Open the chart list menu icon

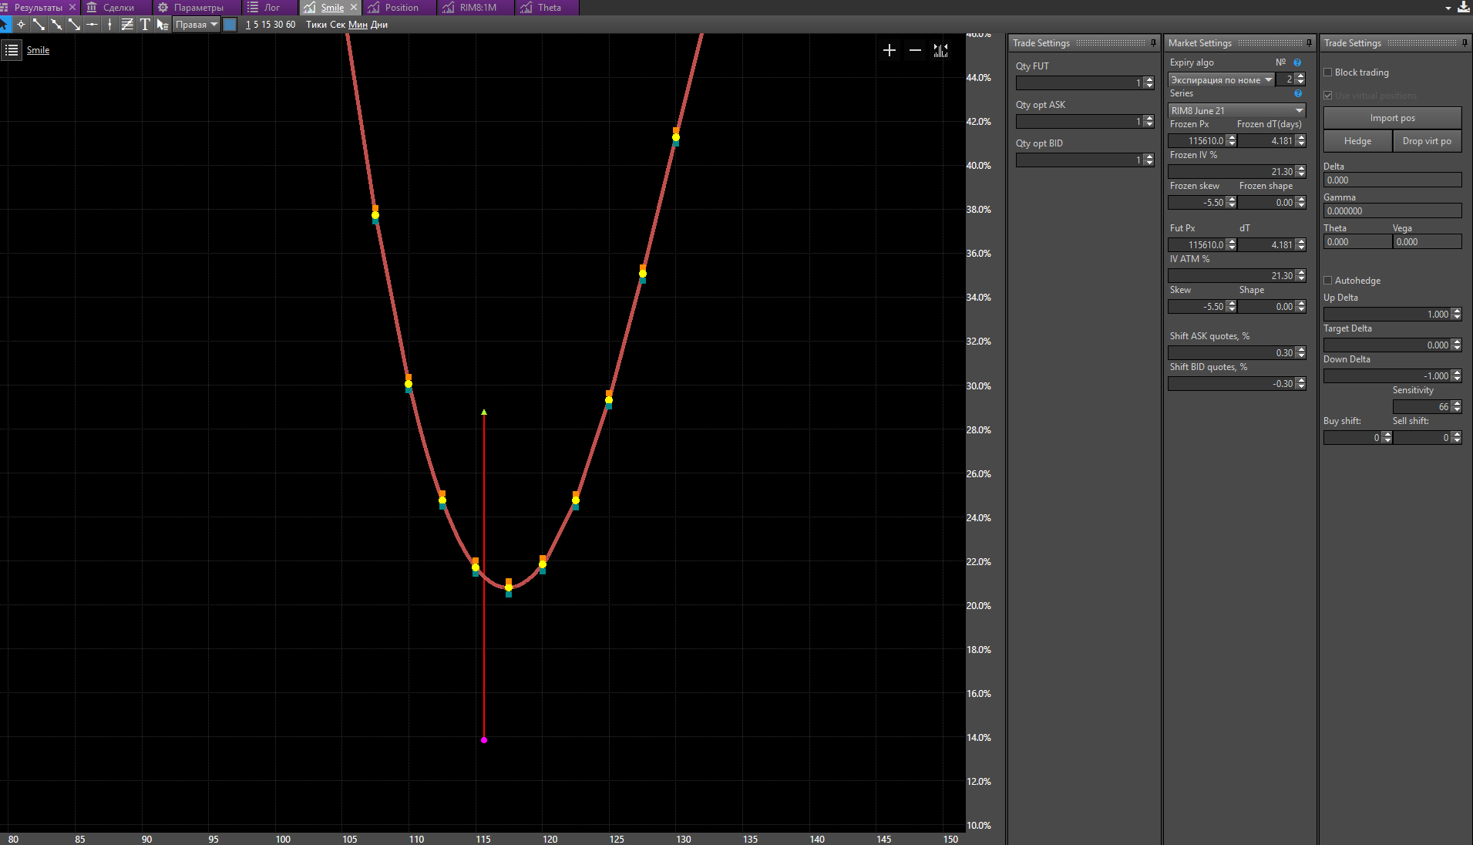(12, 50)
